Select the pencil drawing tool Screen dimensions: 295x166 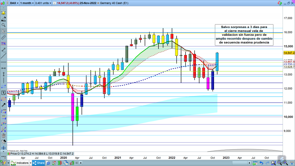pyautogui.click(x=3, y=19)
